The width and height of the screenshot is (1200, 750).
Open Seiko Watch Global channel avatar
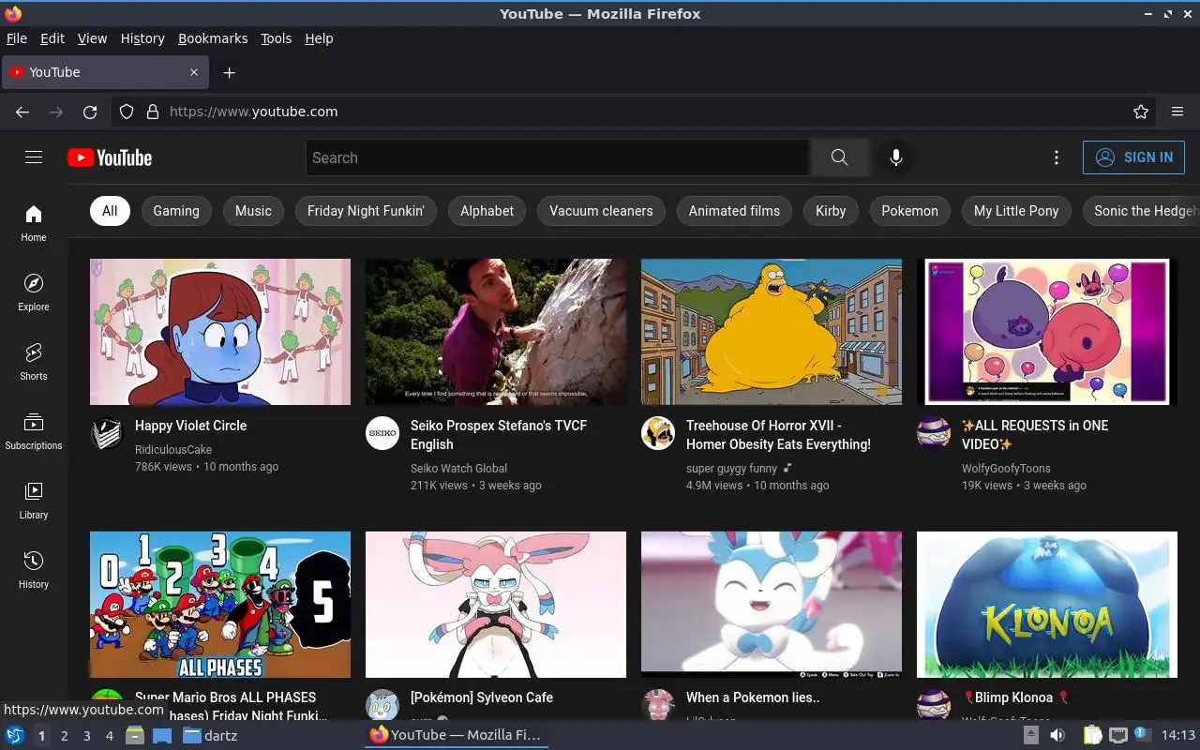(x=382, y=433)
